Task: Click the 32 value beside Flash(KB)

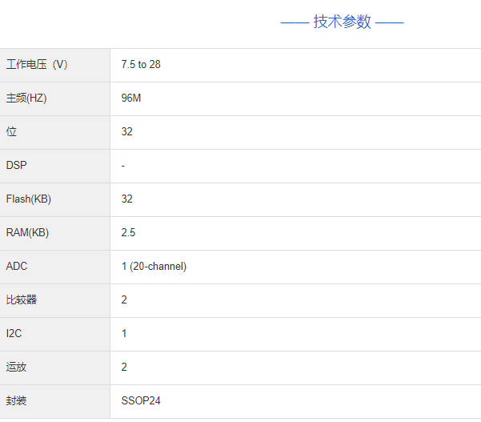Action: pyautogui.click(x=127, y=199)
